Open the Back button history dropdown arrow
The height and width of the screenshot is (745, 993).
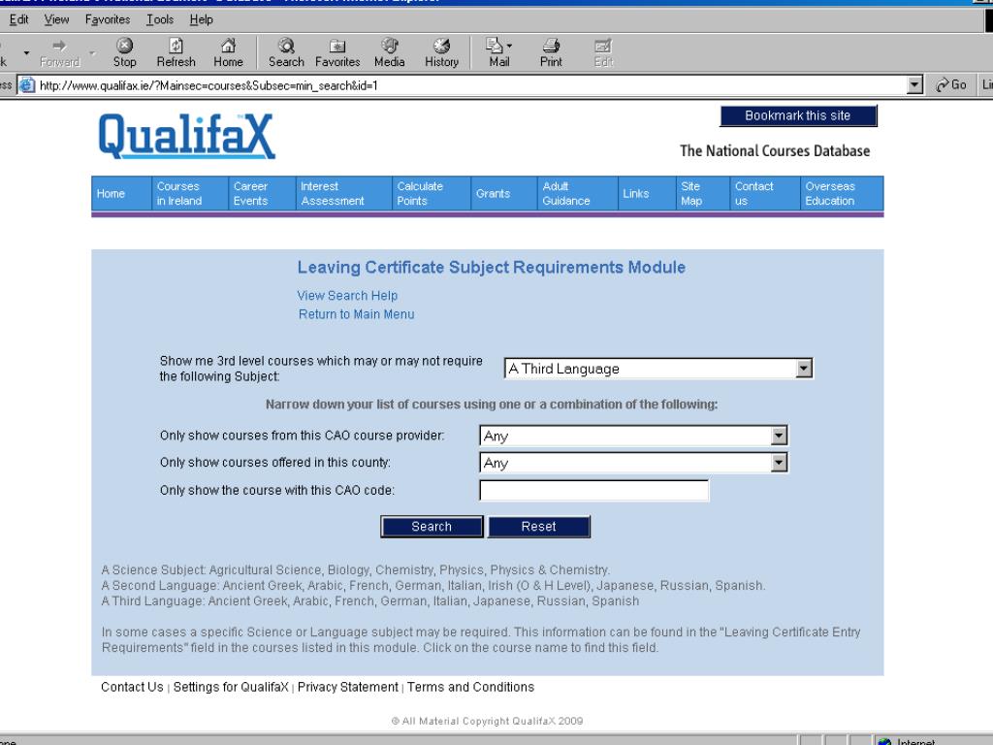(26, 52)
